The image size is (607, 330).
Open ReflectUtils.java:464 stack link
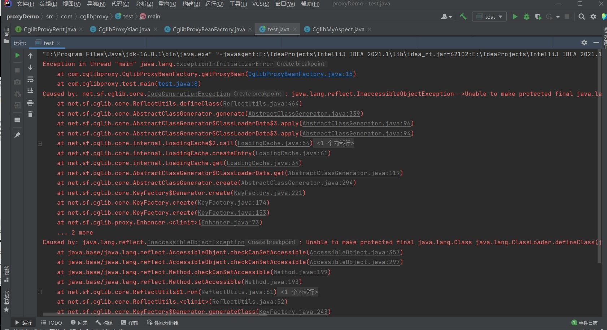261,104
